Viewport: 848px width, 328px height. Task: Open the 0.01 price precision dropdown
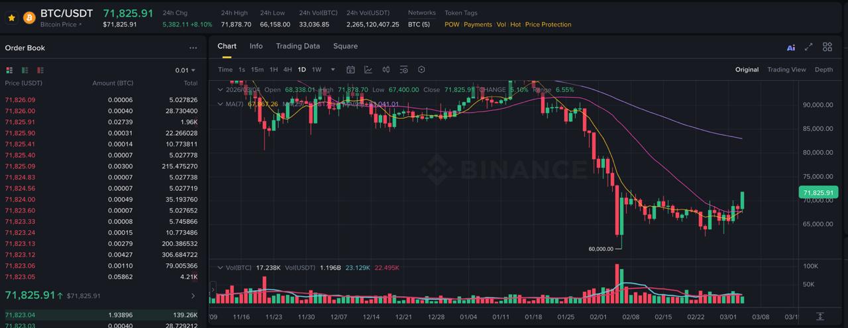pos(185,70)
